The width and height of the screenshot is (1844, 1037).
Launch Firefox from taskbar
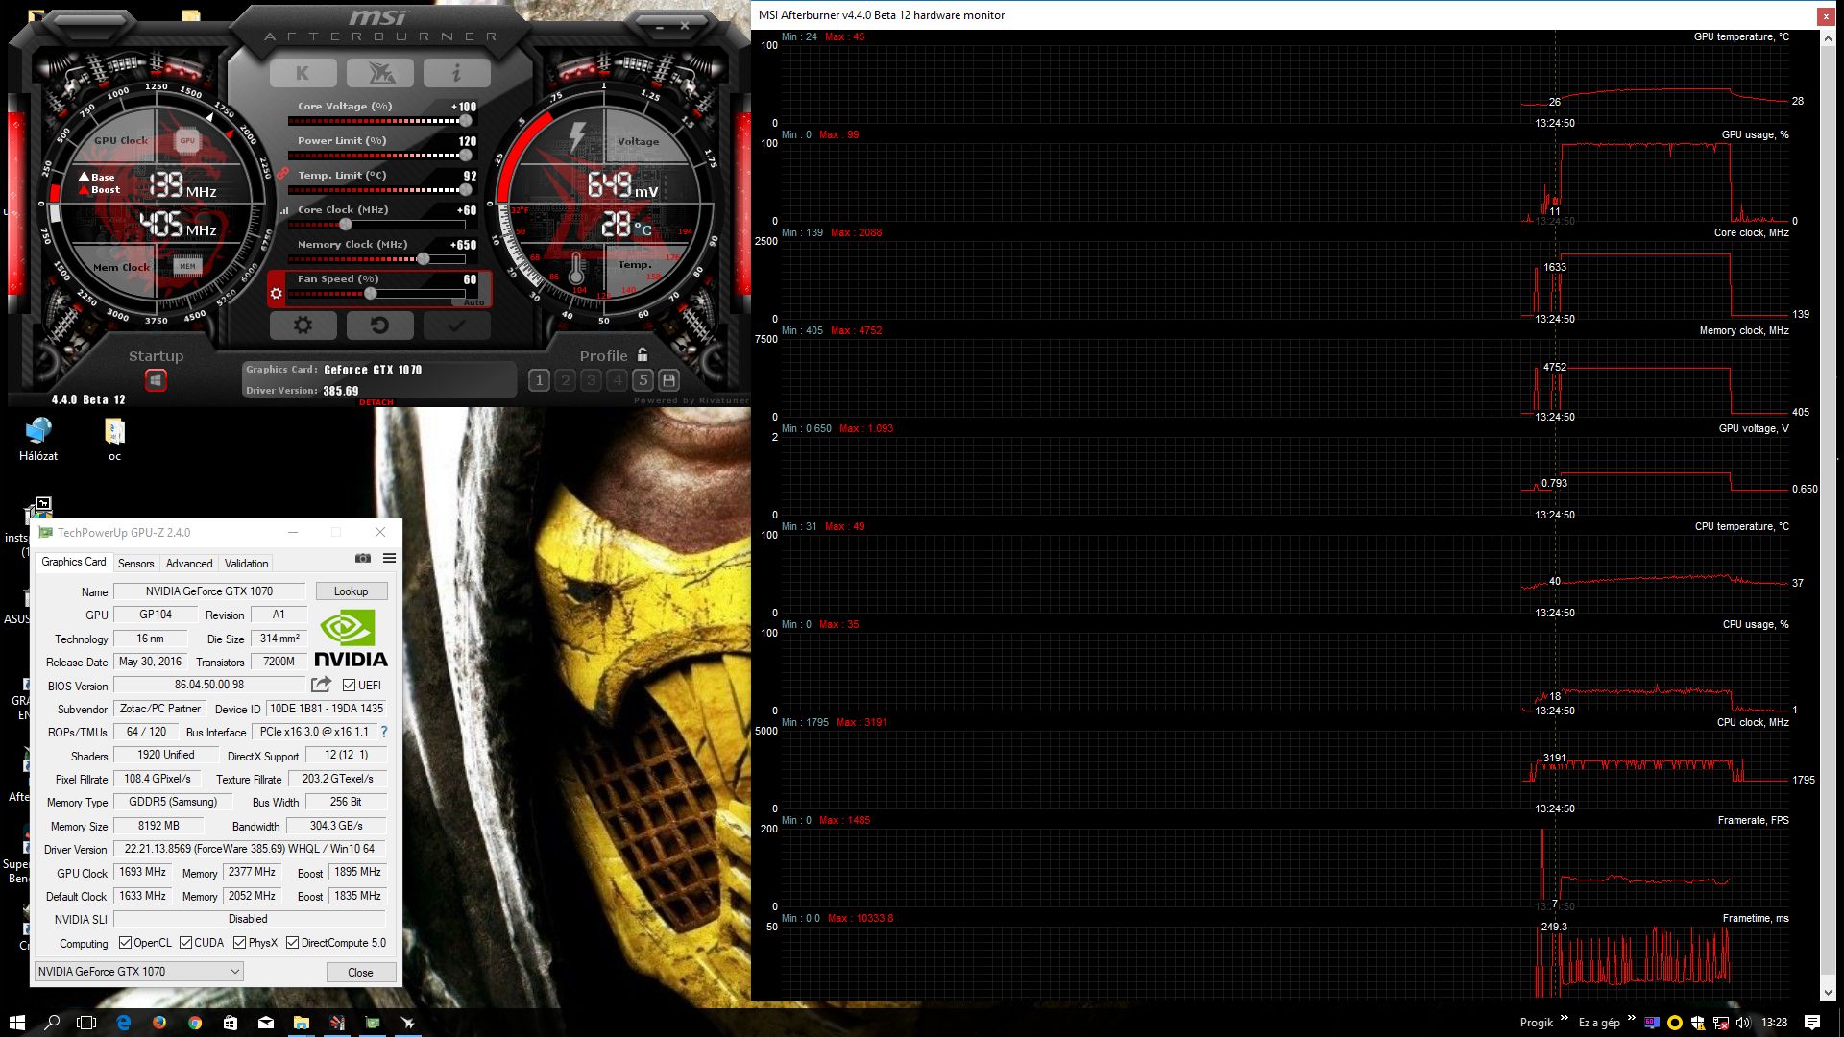159,1023
